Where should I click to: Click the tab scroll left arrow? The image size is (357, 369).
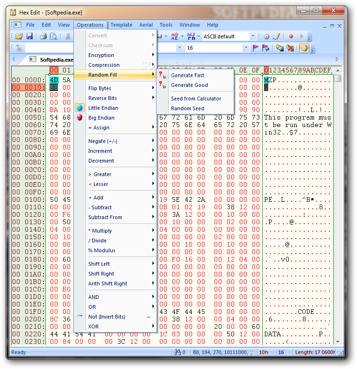[x=14, y=59]
